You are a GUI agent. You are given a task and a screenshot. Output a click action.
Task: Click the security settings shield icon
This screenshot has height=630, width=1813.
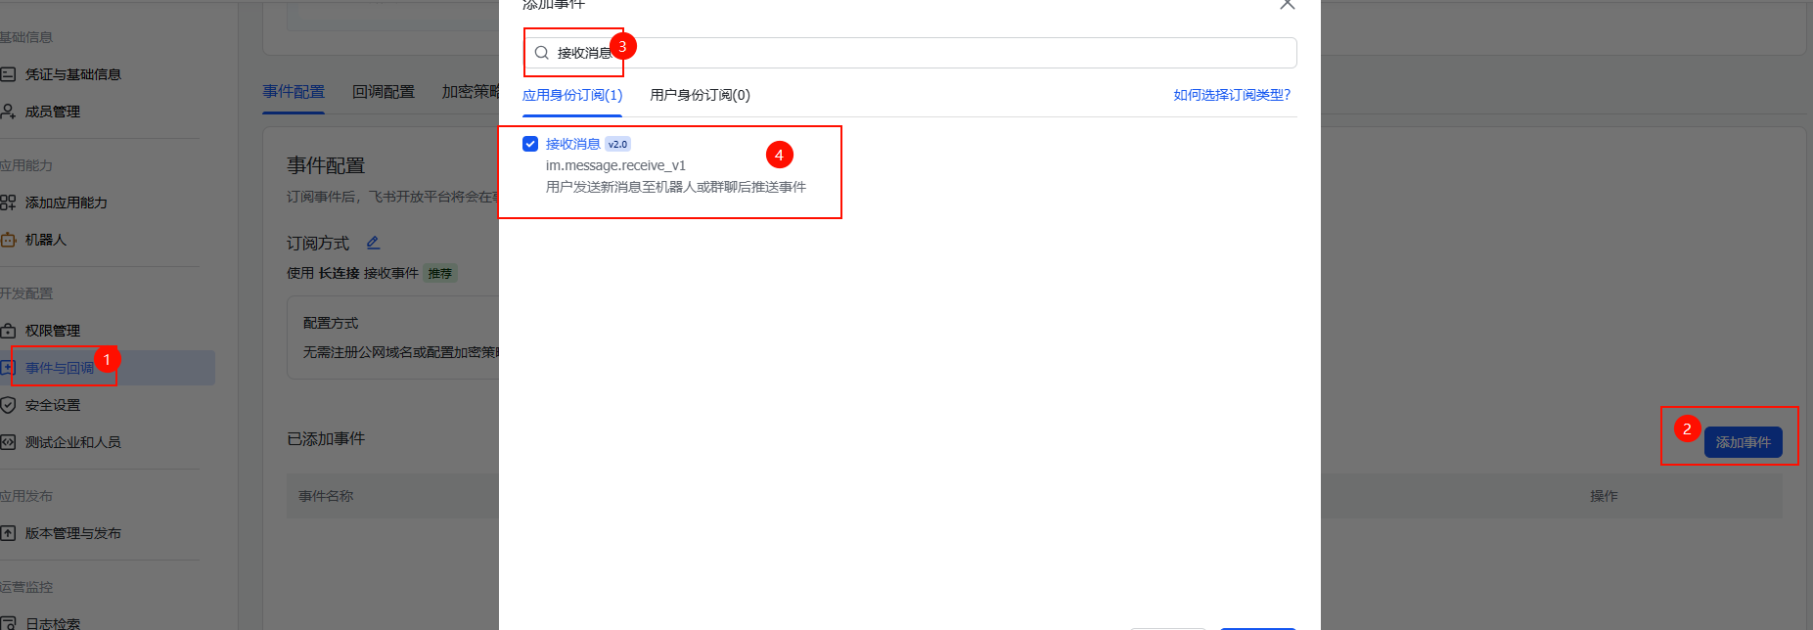[x=8, y=405]
